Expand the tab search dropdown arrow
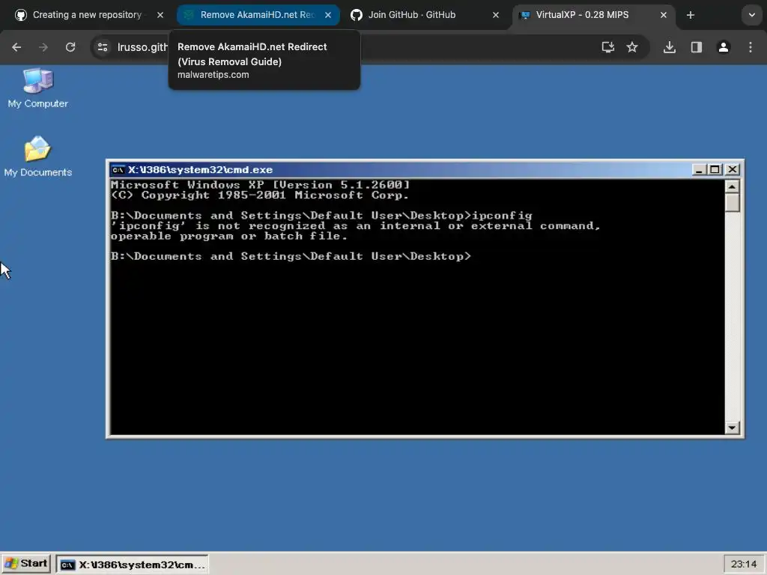The image size is (767, 575). coord(752,15)
